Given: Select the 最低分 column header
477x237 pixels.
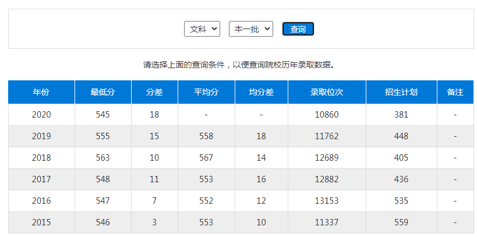Looking at the screenshot, I should [x=103, y=92].
